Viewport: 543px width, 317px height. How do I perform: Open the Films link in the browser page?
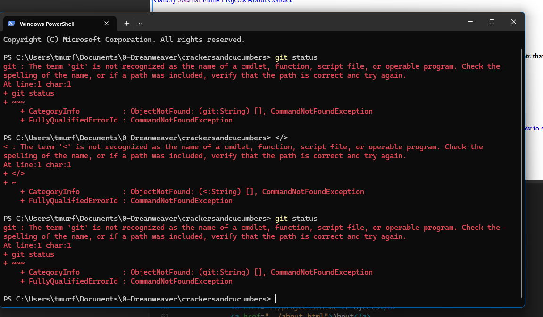[x=211, y=1]
